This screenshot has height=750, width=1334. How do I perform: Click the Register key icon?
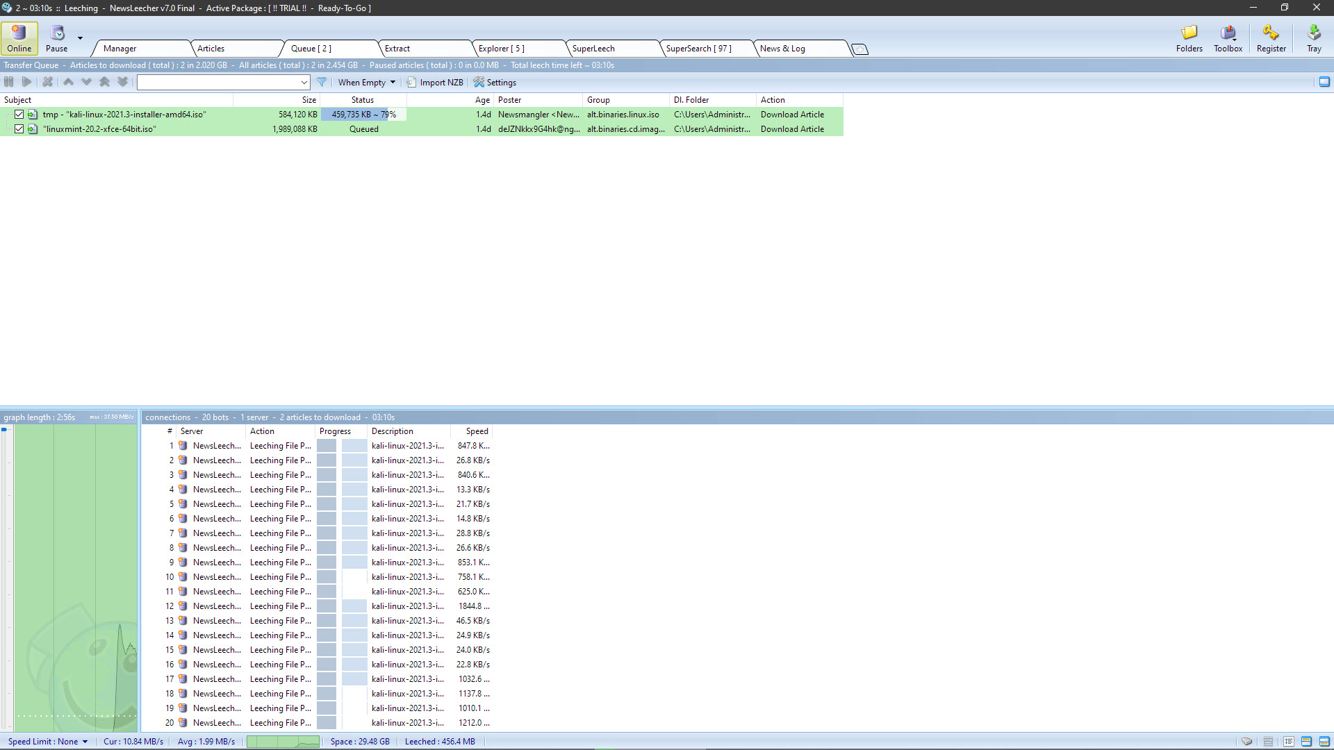(x=1271, y=33)
